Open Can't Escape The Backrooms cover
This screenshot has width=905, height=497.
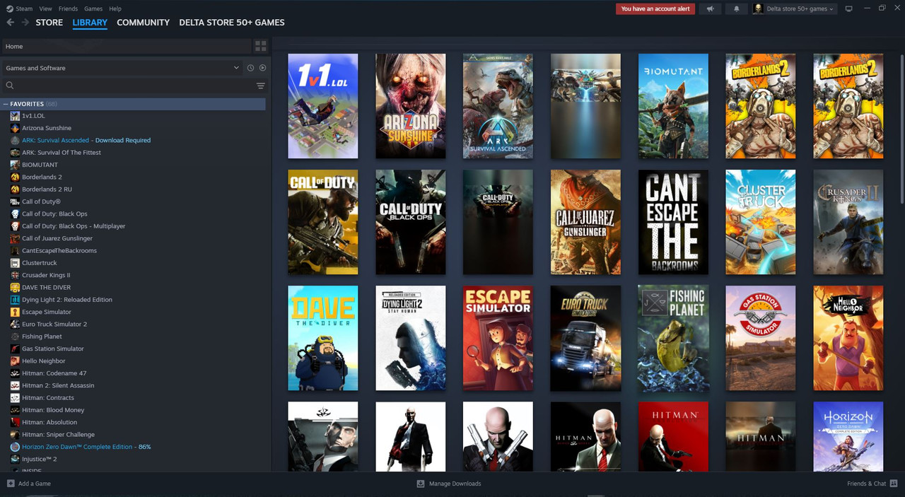[x=673, y=222]
